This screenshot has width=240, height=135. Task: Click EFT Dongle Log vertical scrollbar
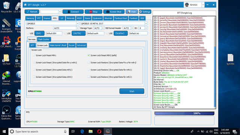coord(215,62)
